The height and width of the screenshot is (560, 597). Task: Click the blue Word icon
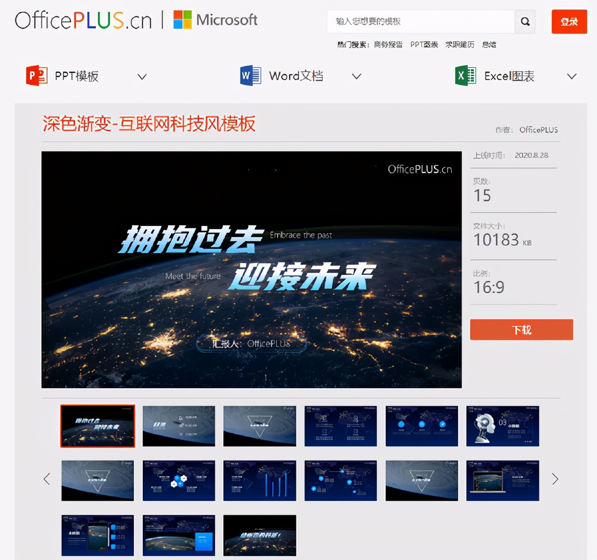[251, 76]
